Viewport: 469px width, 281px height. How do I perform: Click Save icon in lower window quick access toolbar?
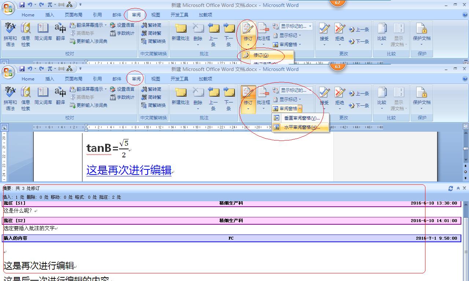click(22, 69)
